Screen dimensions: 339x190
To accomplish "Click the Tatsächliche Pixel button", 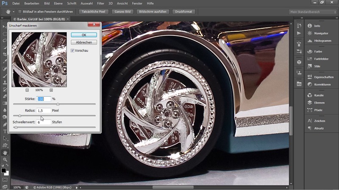I will tap(93, 12).
